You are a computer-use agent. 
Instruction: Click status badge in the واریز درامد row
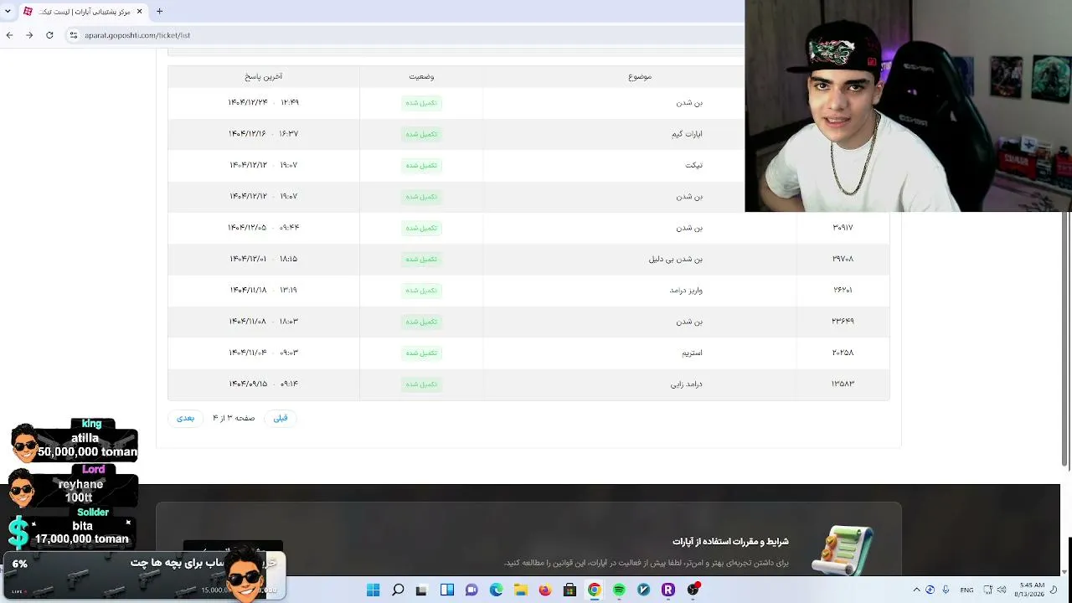[421, 291]
